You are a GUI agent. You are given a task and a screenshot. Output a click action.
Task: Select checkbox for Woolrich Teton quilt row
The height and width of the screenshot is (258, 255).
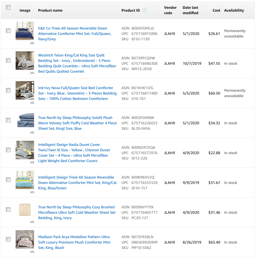pos(8,60)
